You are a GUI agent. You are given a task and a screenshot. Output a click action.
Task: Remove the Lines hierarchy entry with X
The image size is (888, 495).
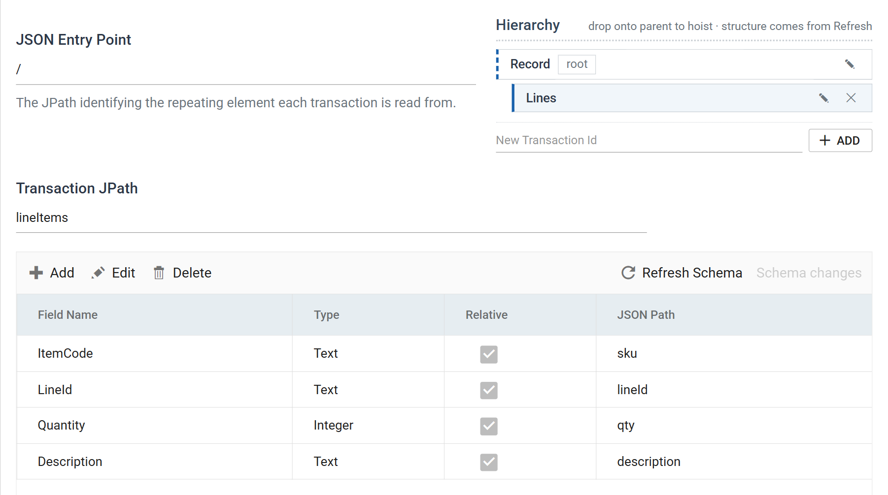pyautogui.click(x=851, y=98)
